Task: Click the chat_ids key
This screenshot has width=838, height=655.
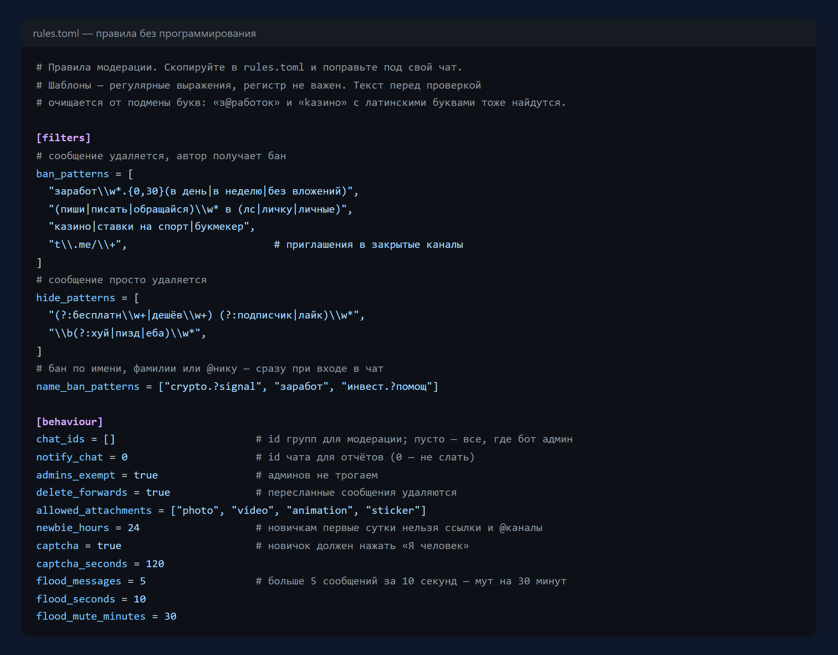Action: pyautogui.click(x=60, y=439)
